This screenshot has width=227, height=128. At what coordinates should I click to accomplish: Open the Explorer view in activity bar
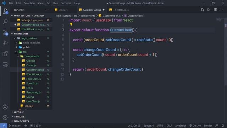5,11
